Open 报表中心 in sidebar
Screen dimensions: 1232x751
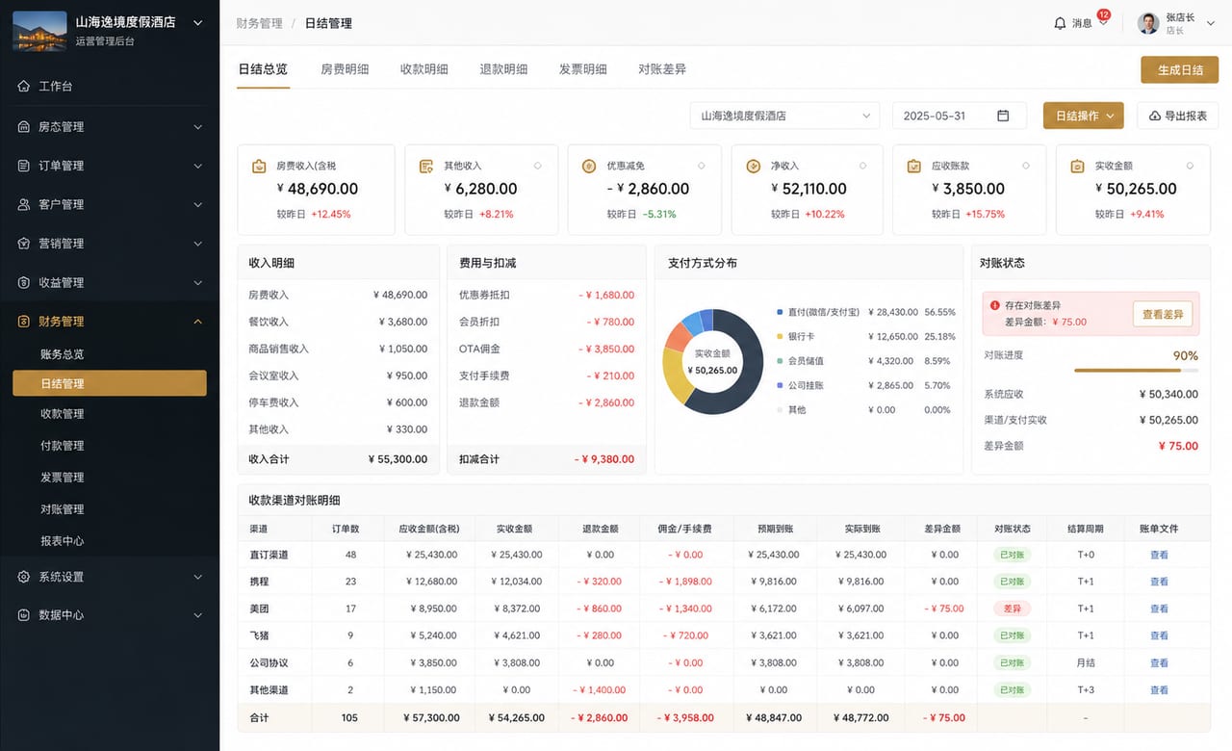62,541
